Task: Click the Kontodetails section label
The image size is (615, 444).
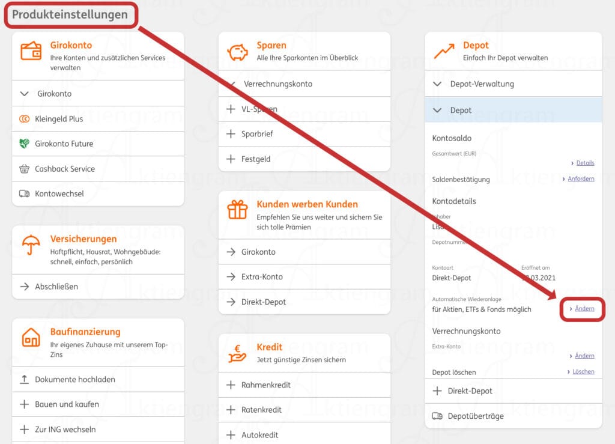Action: coord(454,201)
